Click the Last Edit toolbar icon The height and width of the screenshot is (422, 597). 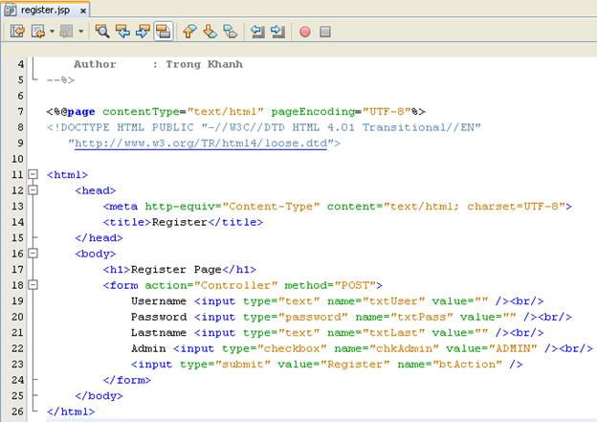tap(17, 32)
